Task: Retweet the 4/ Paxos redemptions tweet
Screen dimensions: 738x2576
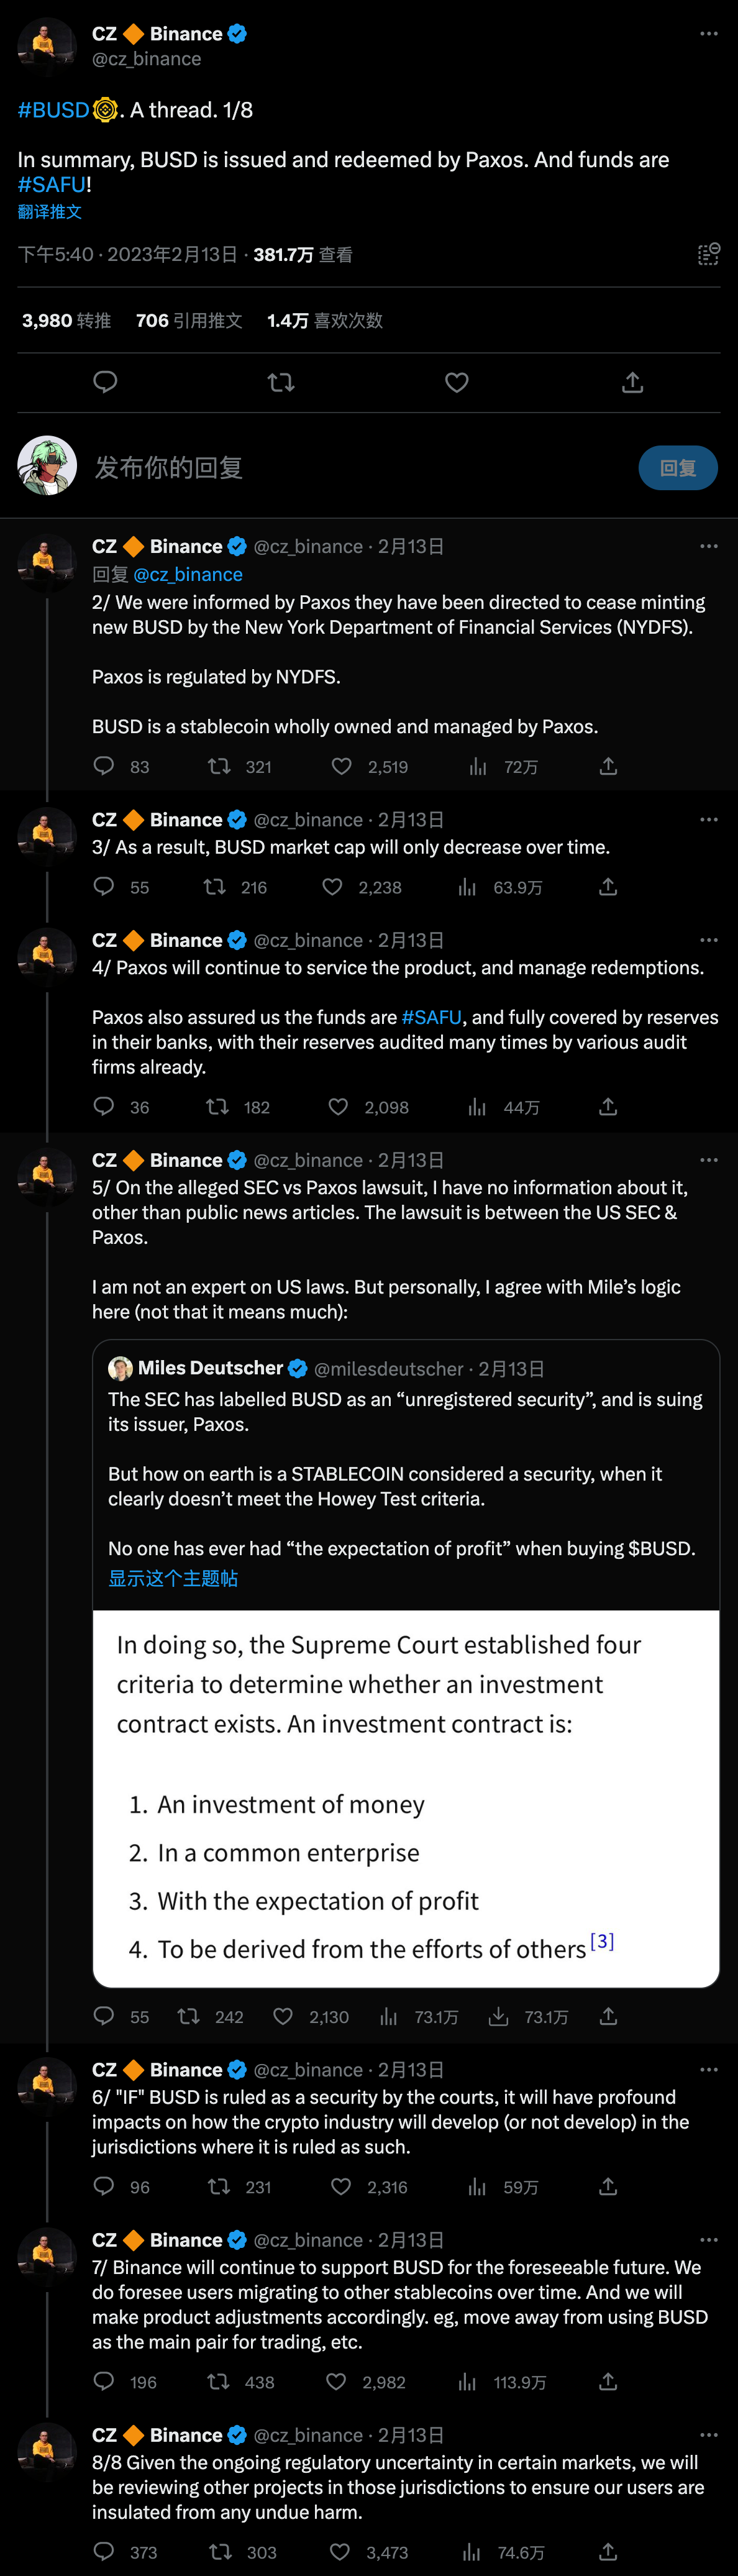Action: [x=217, y=1107]
